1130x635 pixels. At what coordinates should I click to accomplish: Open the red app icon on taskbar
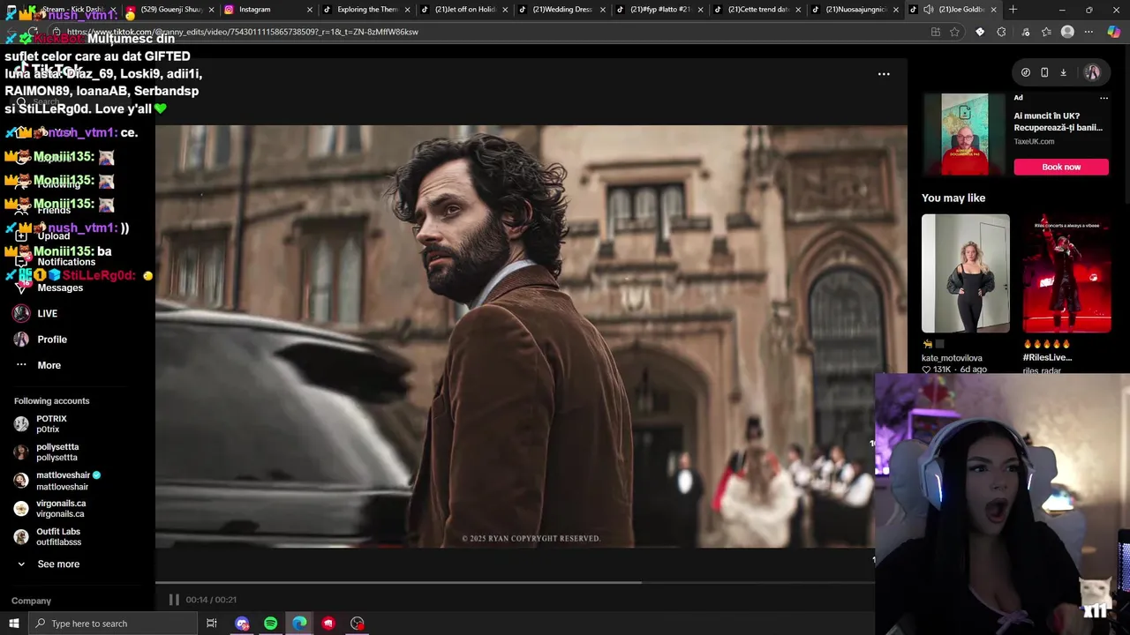click(328, 624)
